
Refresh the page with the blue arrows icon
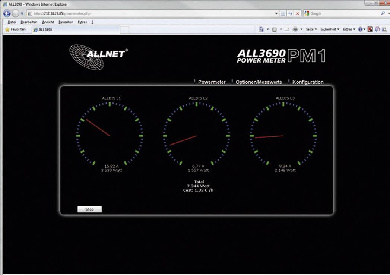[290, 13]
